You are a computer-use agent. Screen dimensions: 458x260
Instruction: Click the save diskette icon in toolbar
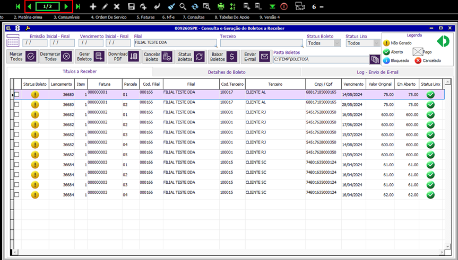pos(131,7)
